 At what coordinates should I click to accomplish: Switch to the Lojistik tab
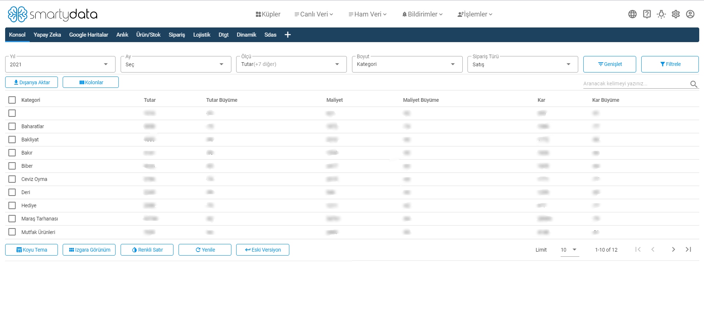(x=202, y=35)
